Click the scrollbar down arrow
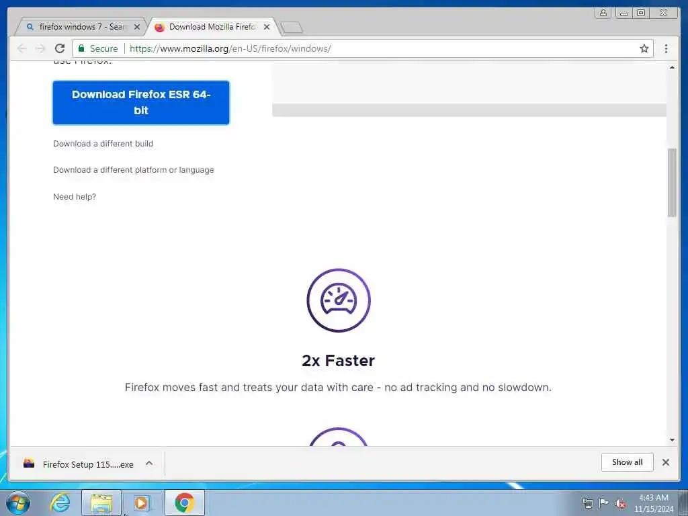Screen dimensions: 688x516 672,440
